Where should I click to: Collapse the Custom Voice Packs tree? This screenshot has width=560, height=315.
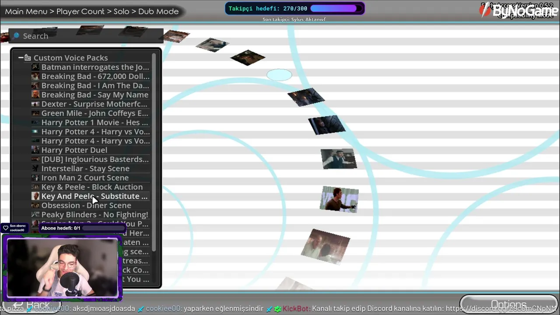[x=21, y=57]
